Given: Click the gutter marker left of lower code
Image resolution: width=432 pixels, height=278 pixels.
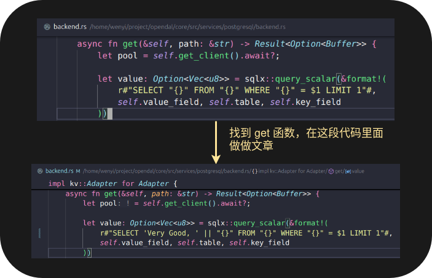Looking at the screenshot, I should (x=39, y=233).
